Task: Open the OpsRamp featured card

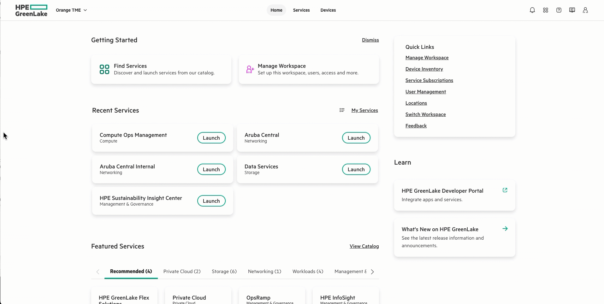Action: coord(272,296)
